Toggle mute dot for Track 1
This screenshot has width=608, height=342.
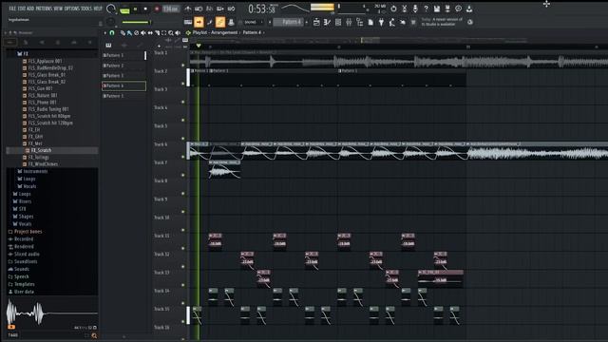[x=183, y=66]
